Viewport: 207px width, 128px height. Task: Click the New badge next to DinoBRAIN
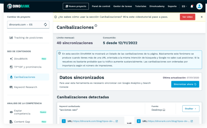pyautogui.click(x=44, y=59)
